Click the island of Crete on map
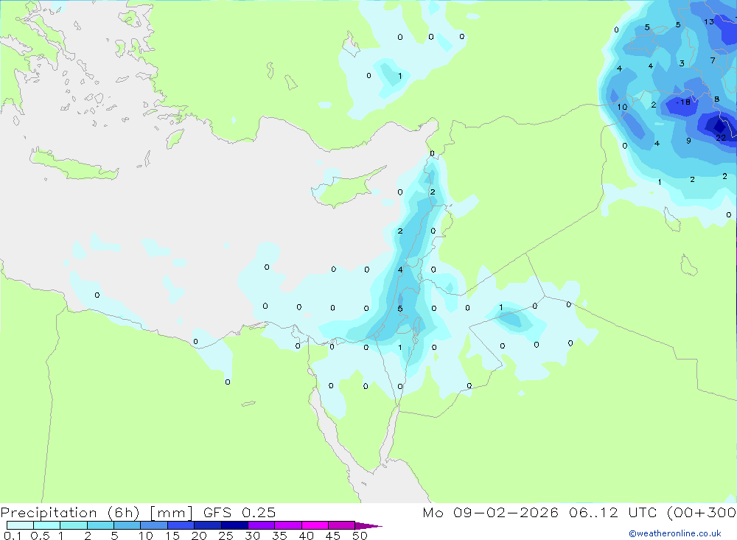The width and height of the screenshot is (737, 540). pyautogui.click(x=73, y=164)
